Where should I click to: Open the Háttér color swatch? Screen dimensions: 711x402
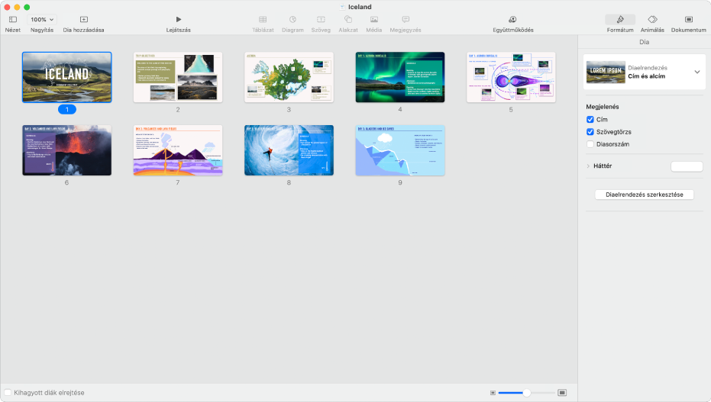pos(687,166)
